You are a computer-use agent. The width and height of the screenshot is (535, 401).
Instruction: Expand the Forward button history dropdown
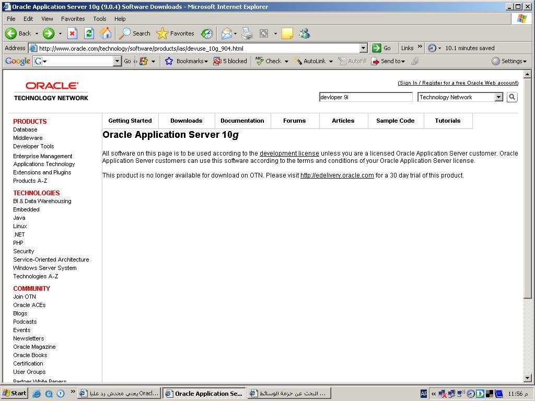60,34
